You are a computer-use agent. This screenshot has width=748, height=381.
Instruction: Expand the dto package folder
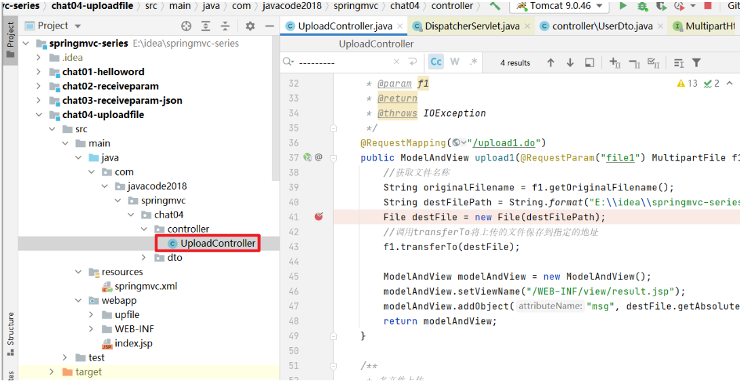click(143, 258)
